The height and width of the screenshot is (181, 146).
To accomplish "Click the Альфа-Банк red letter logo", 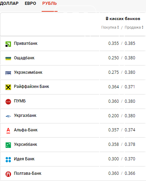I will pyautogui.click(x=8, y=131).
